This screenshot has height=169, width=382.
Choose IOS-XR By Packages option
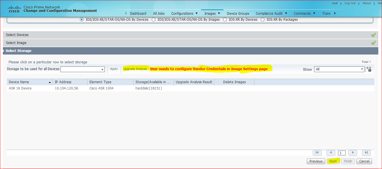pyautogui.click(x=263, y=20)
